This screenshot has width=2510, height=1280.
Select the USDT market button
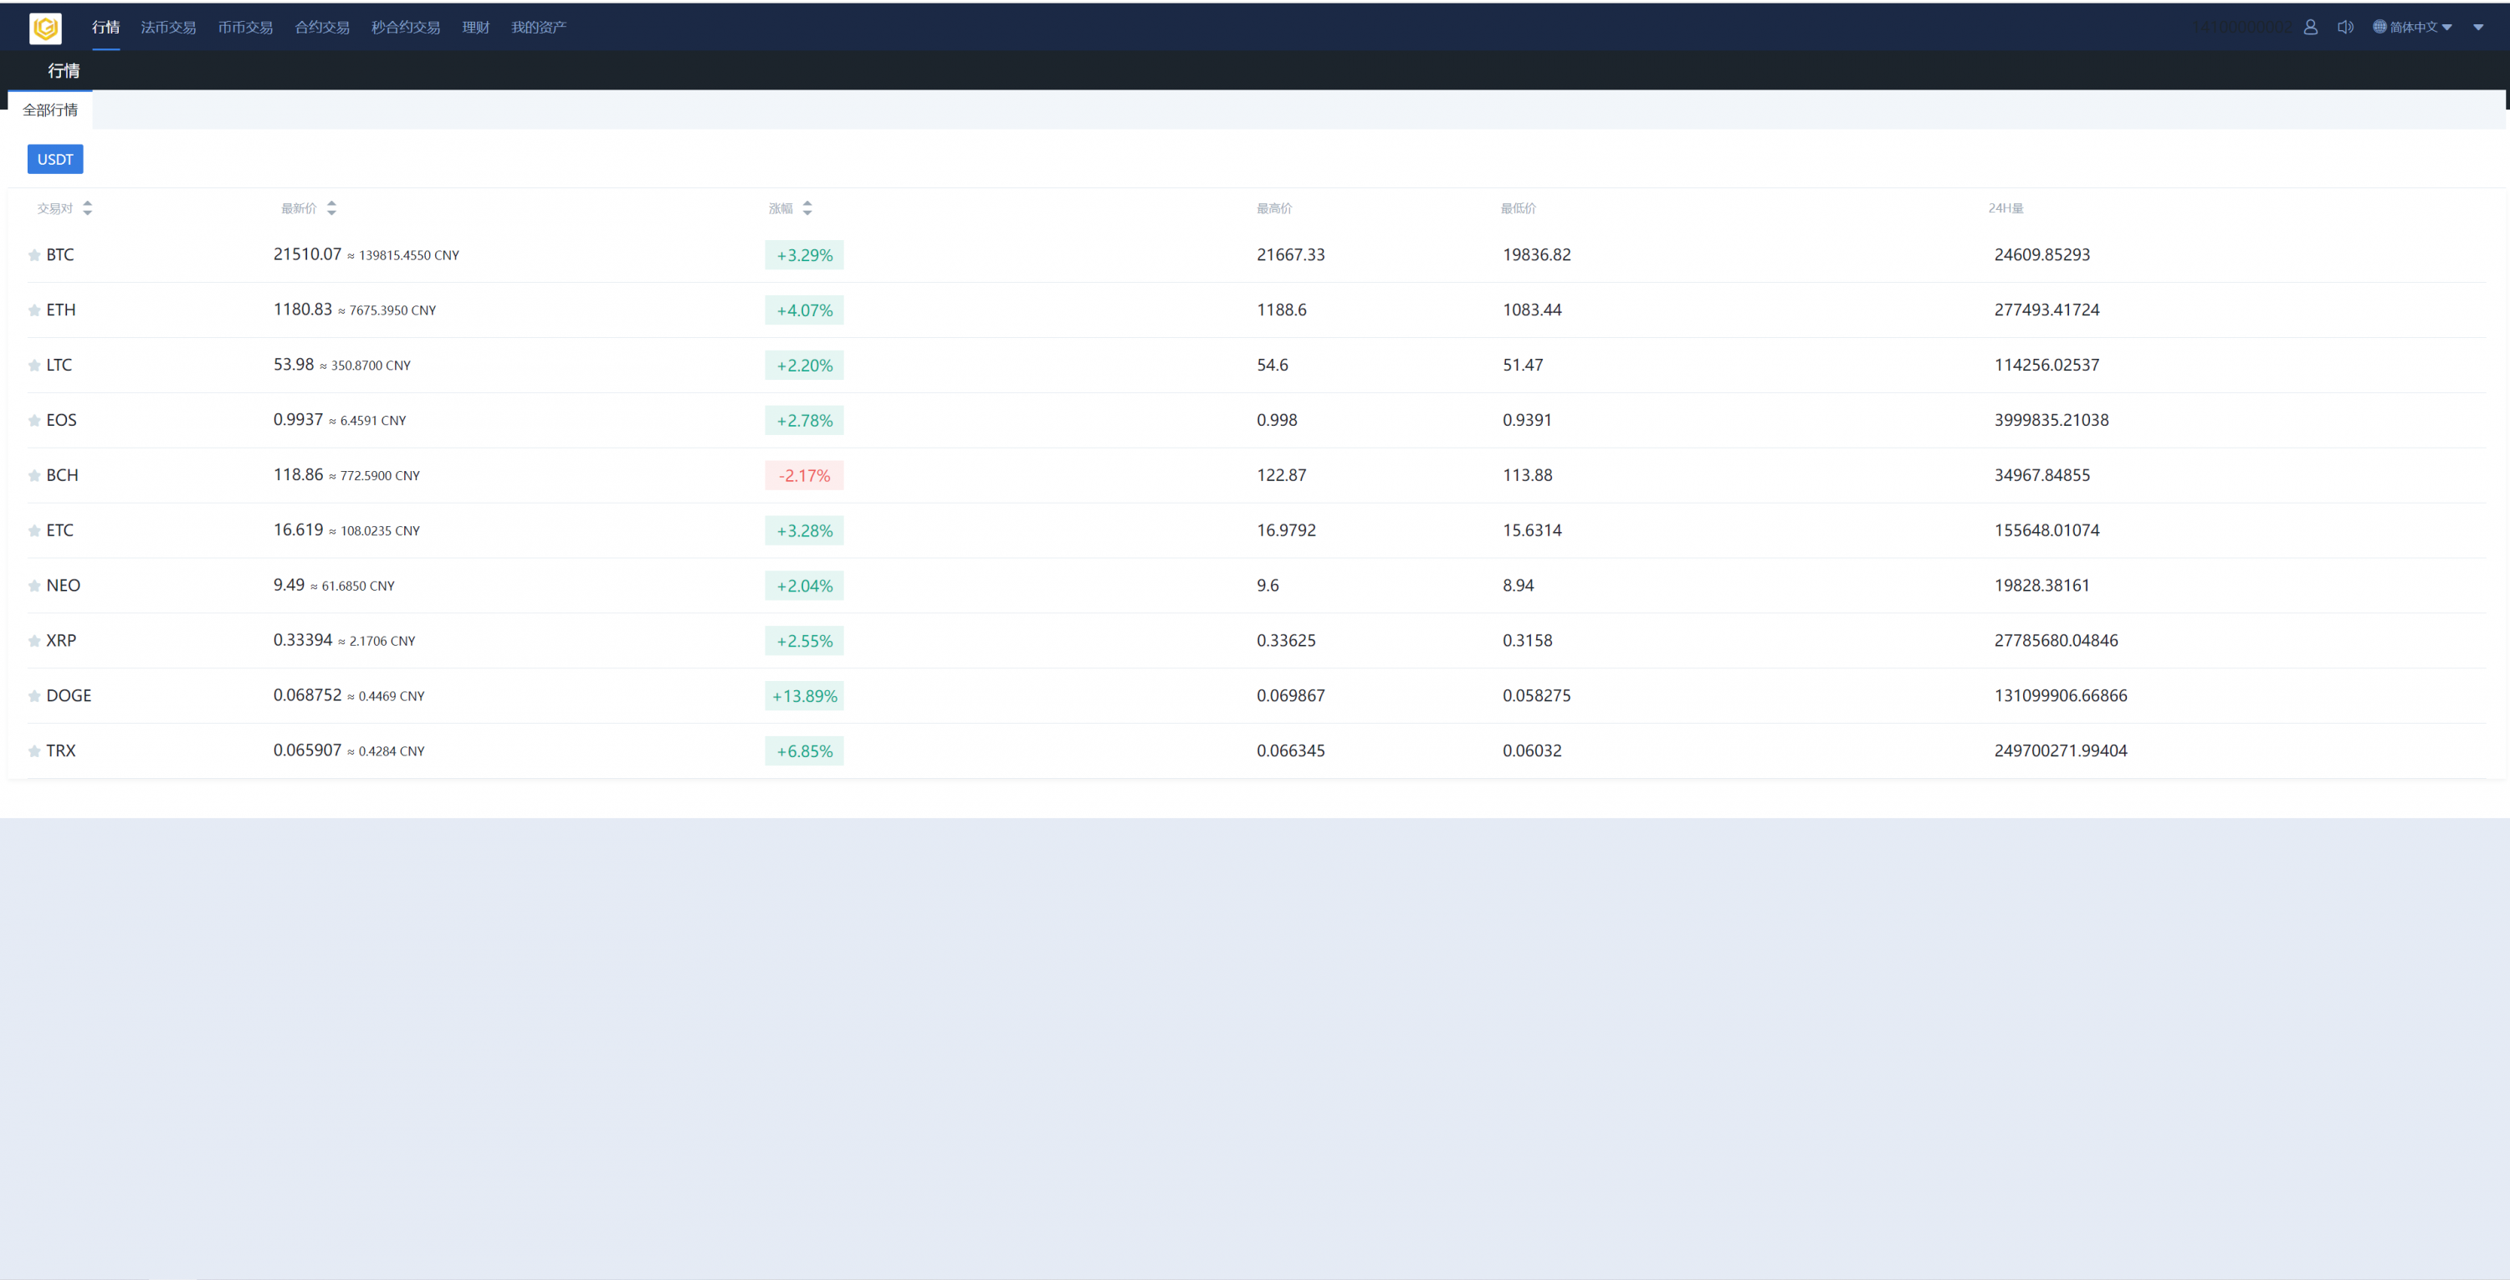tap(55, 160)
